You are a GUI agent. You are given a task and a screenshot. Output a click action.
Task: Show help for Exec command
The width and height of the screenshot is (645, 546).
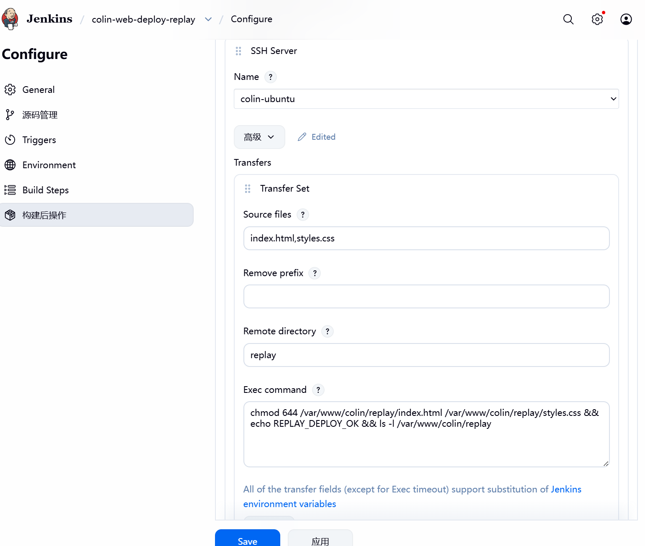point(318,390)
